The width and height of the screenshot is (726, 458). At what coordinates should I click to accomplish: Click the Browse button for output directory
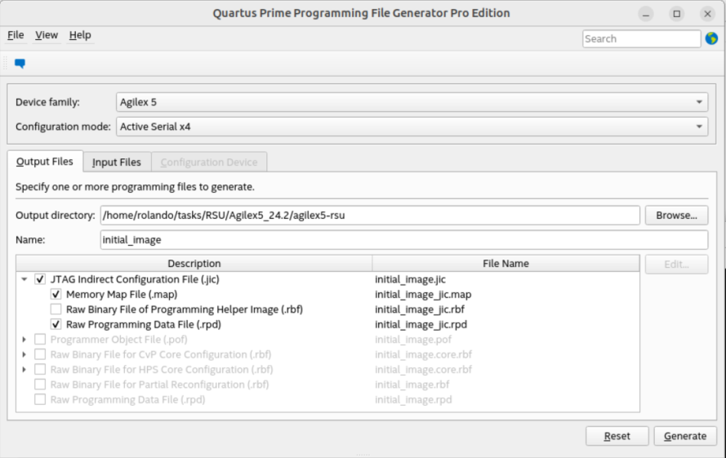point(676,216)
